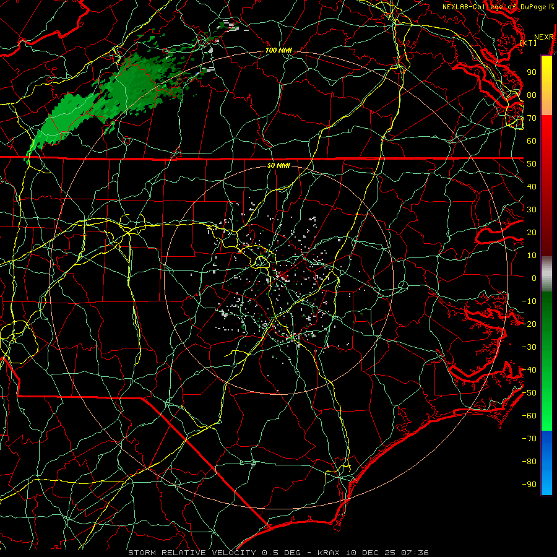
Task: Click the 07:36 timestamp in the caption
Action: click(415, 553)
